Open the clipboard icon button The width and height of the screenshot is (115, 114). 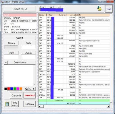7,104
